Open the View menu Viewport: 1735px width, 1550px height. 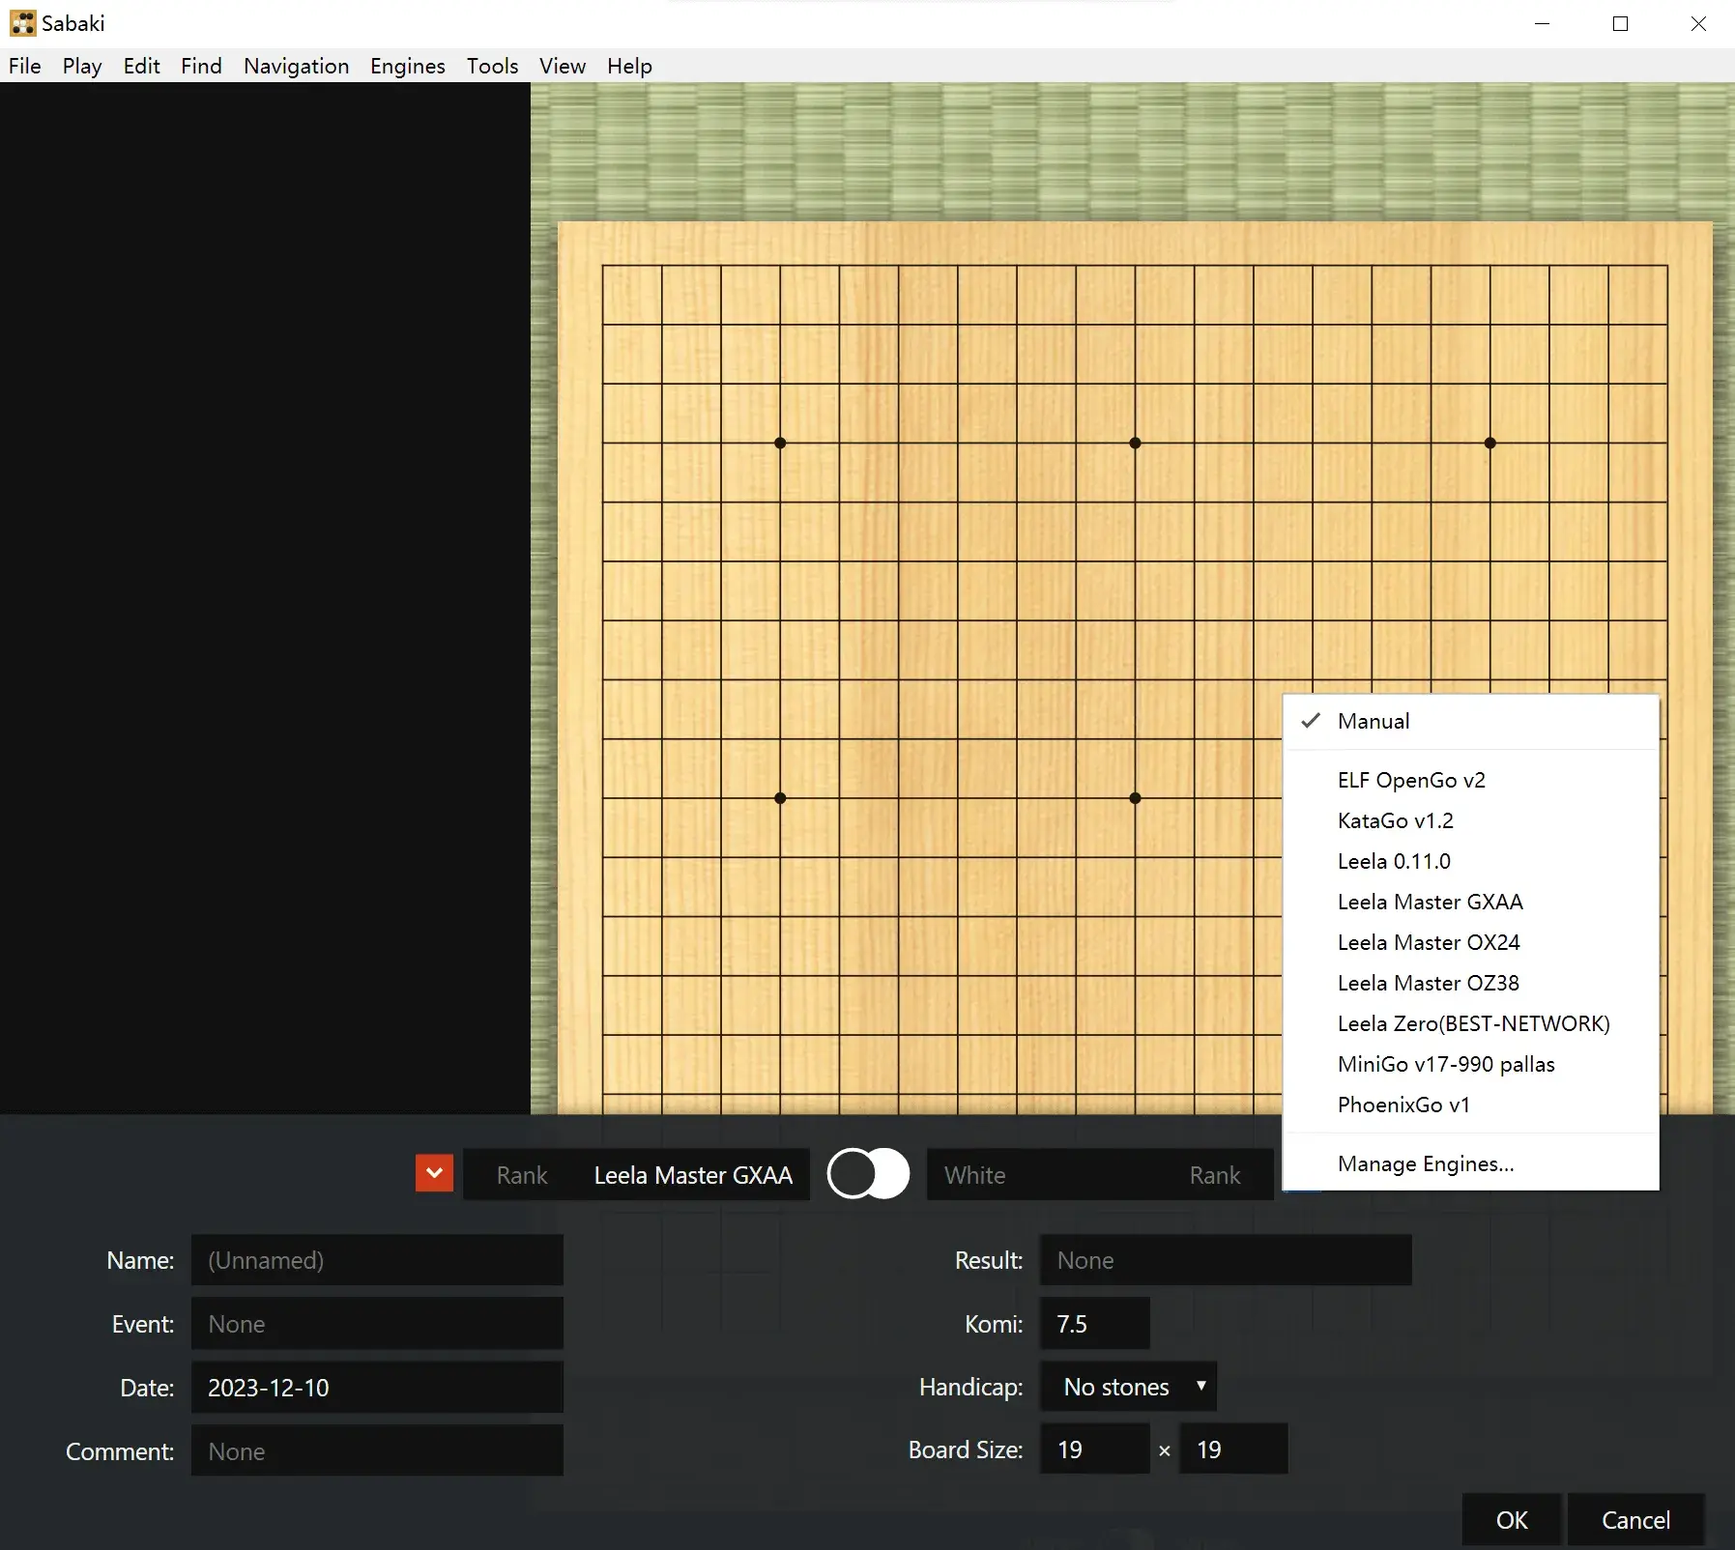pyautogui.click(x=562, y=66)
